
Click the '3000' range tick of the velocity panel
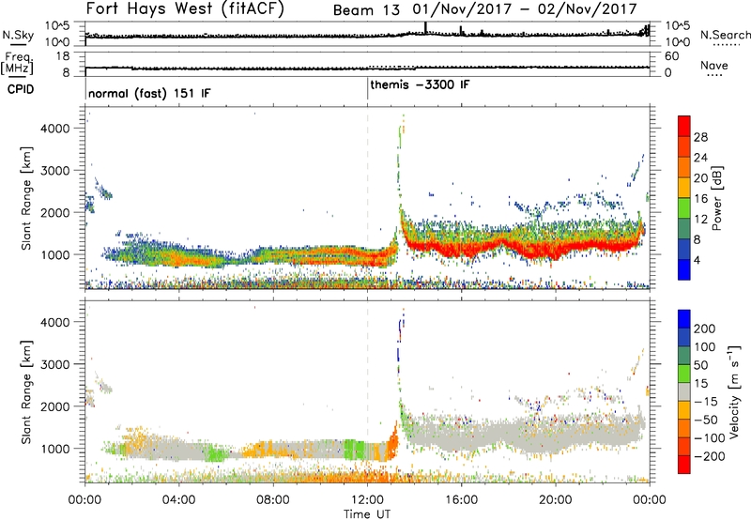pyautogui.click(x=54, y=364)
